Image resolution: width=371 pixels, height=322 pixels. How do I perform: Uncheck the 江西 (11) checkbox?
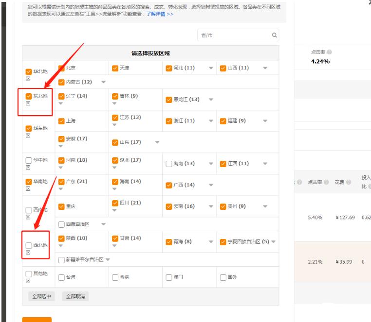tap(223, 164)
